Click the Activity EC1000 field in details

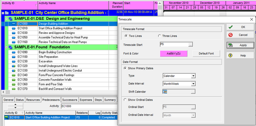click(x=89, y=106)
